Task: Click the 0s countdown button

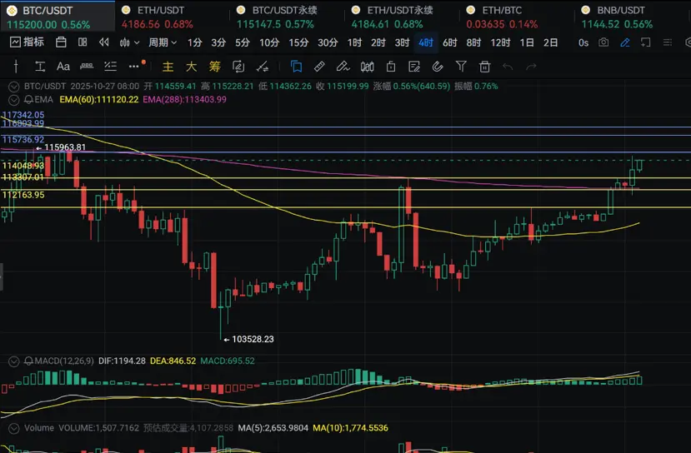Action: coord(583,42)
